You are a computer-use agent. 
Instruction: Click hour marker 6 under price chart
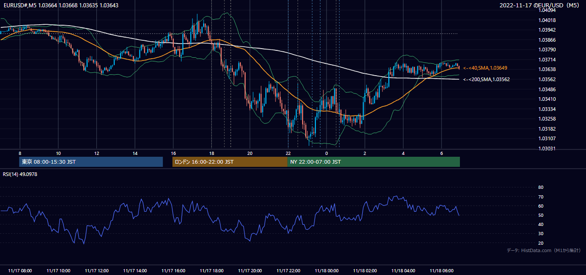pyautogui.click(x=442, y=153)
